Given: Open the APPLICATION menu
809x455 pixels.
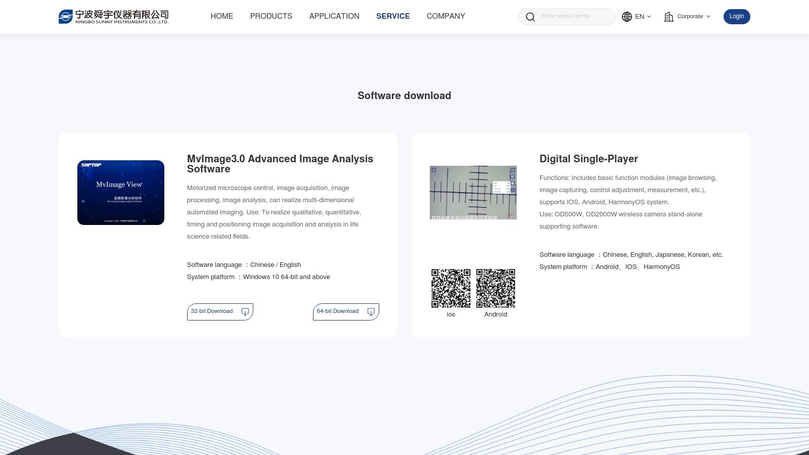Looking at the screenshot, I should (x=334, y=16).
